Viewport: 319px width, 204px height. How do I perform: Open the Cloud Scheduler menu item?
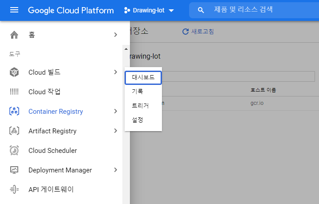pyautogui.click(x=61, y=150)
